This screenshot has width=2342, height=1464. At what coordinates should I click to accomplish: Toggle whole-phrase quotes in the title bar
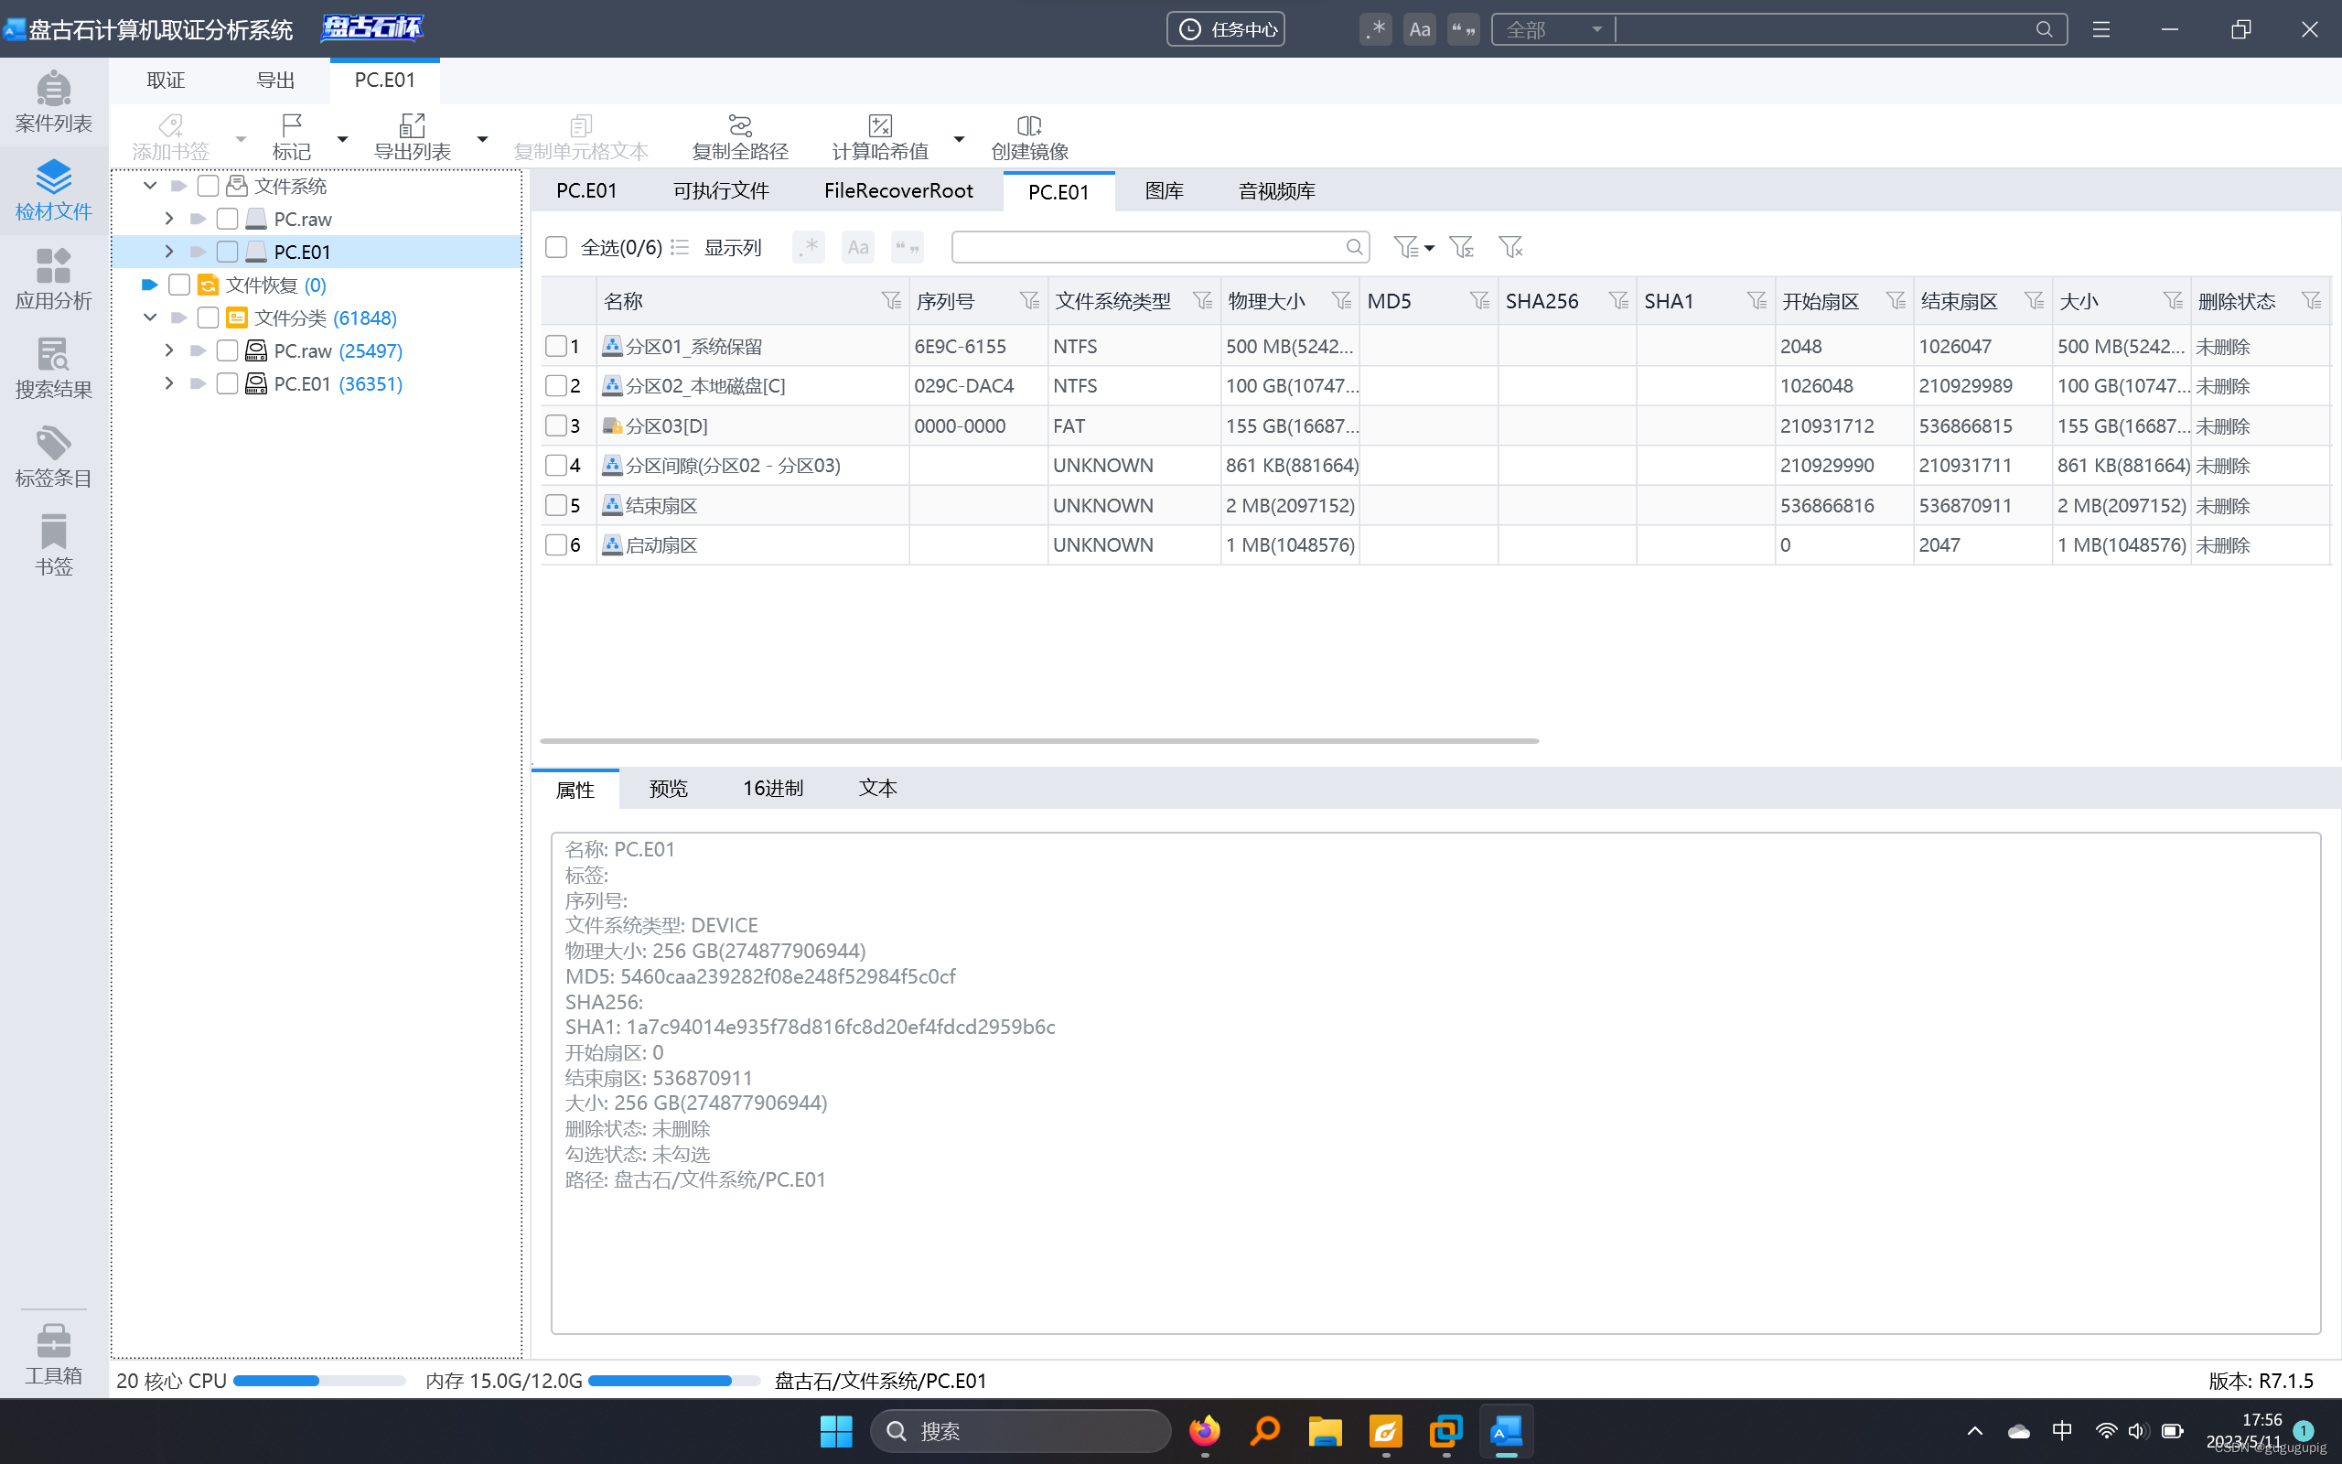pos(1463,29)
